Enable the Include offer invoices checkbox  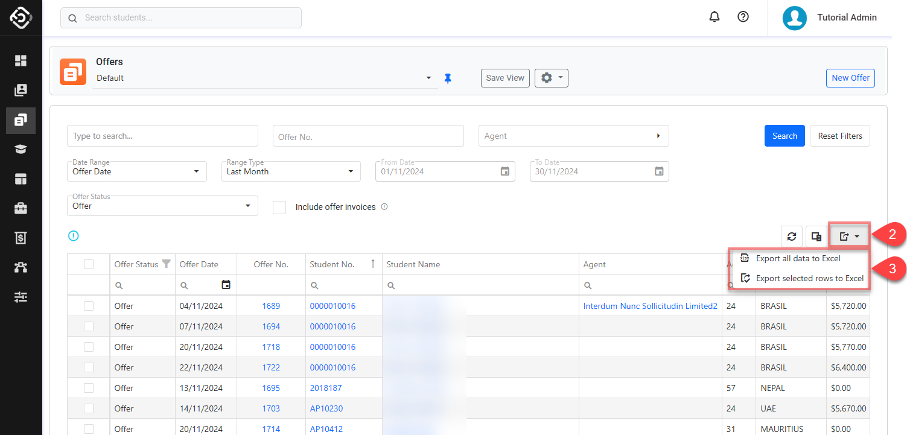coord(279,207)
